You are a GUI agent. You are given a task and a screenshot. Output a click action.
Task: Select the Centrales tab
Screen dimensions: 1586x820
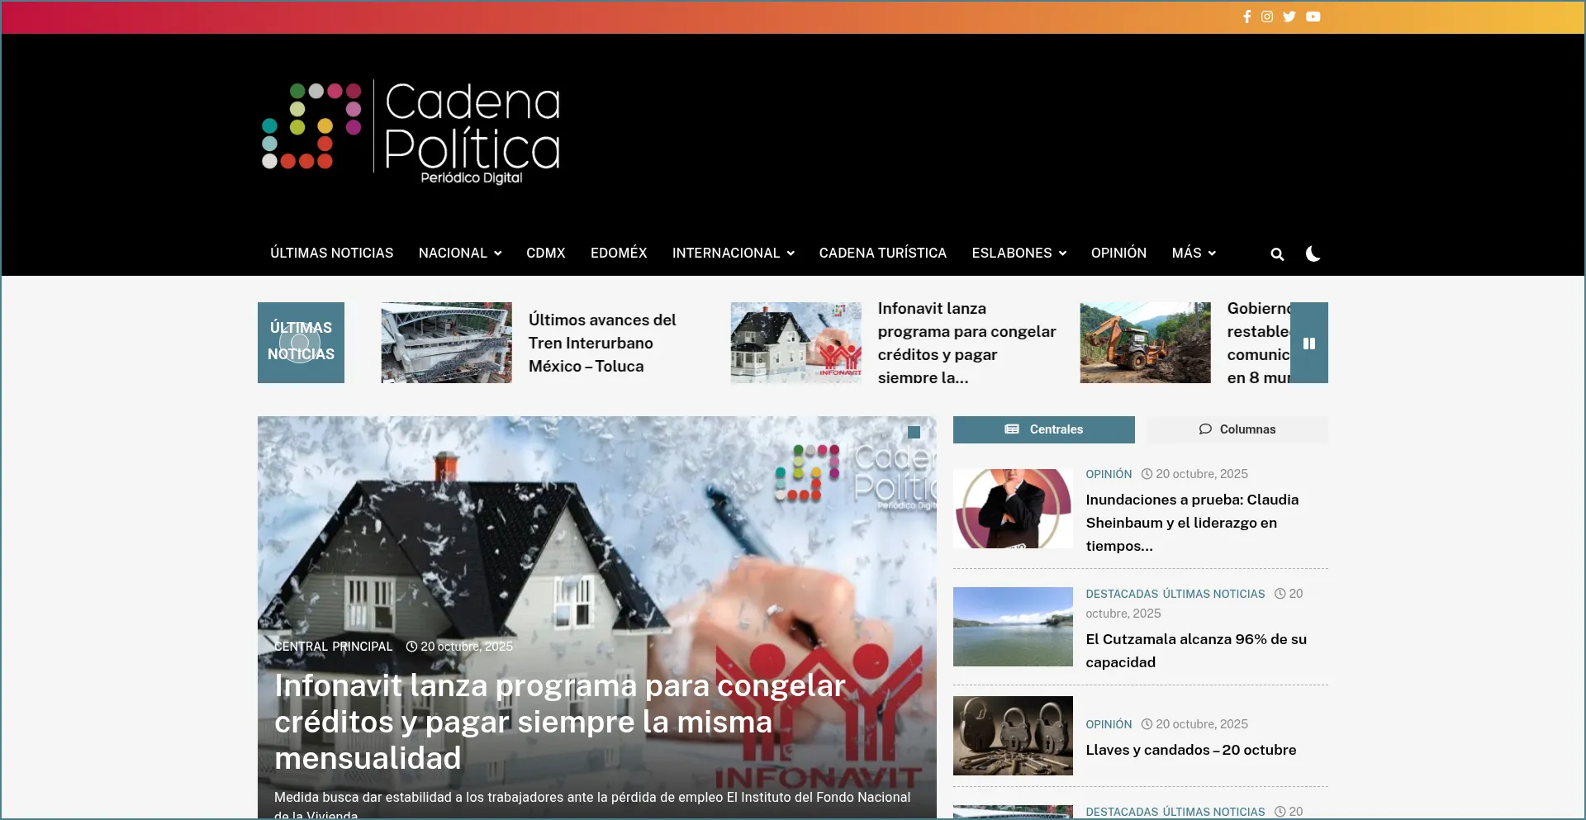click(x=1043, y=429)
